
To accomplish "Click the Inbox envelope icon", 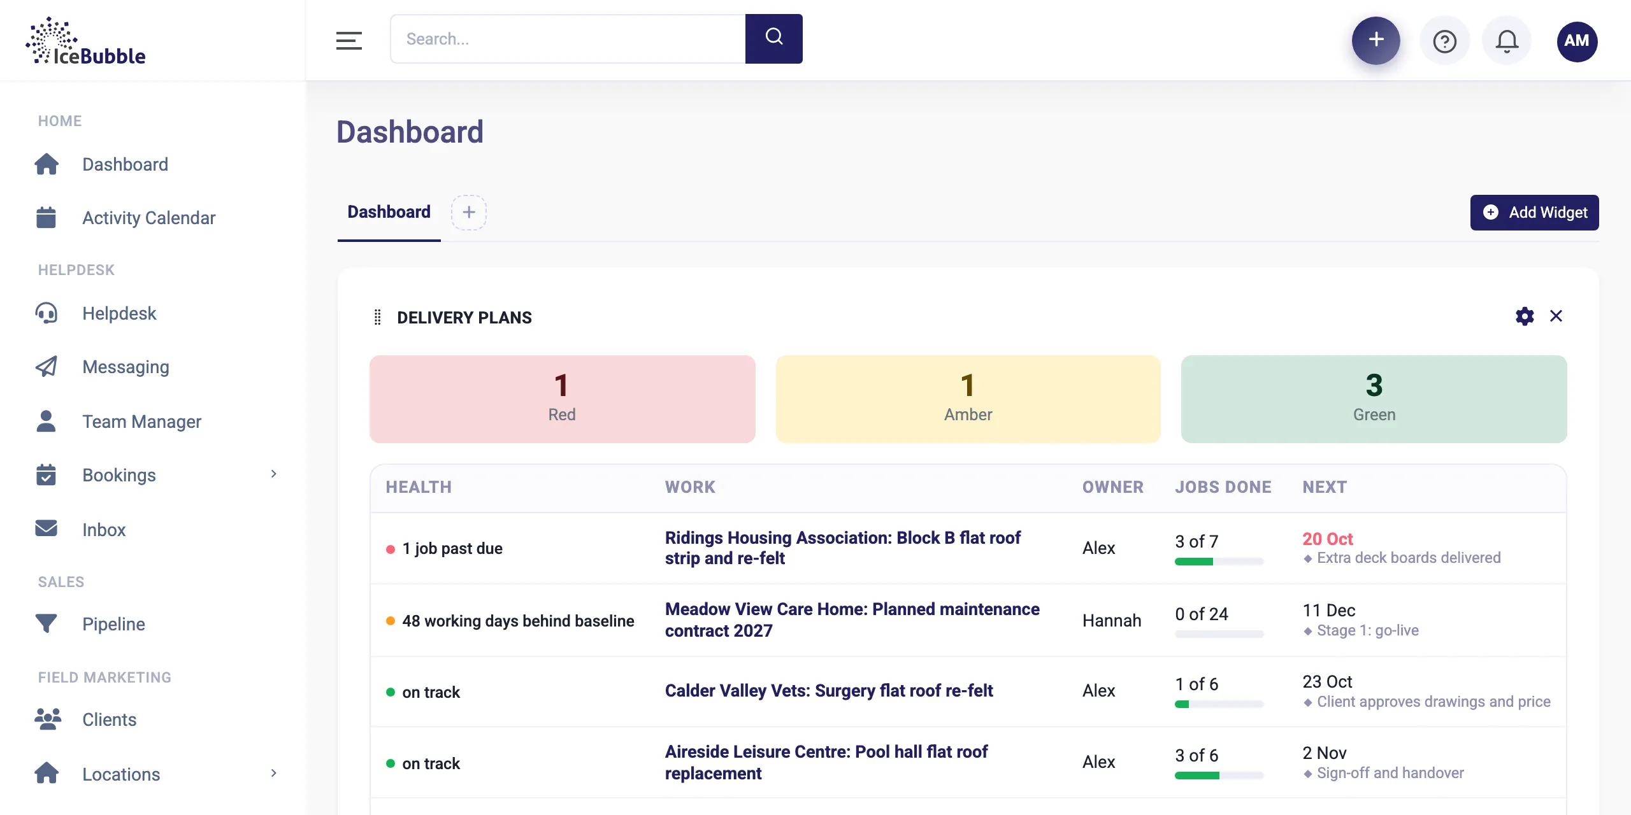I will (46, 528).
